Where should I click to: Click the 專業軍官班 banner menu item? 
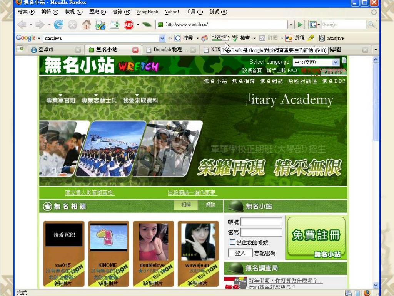[x=61, y=100]
